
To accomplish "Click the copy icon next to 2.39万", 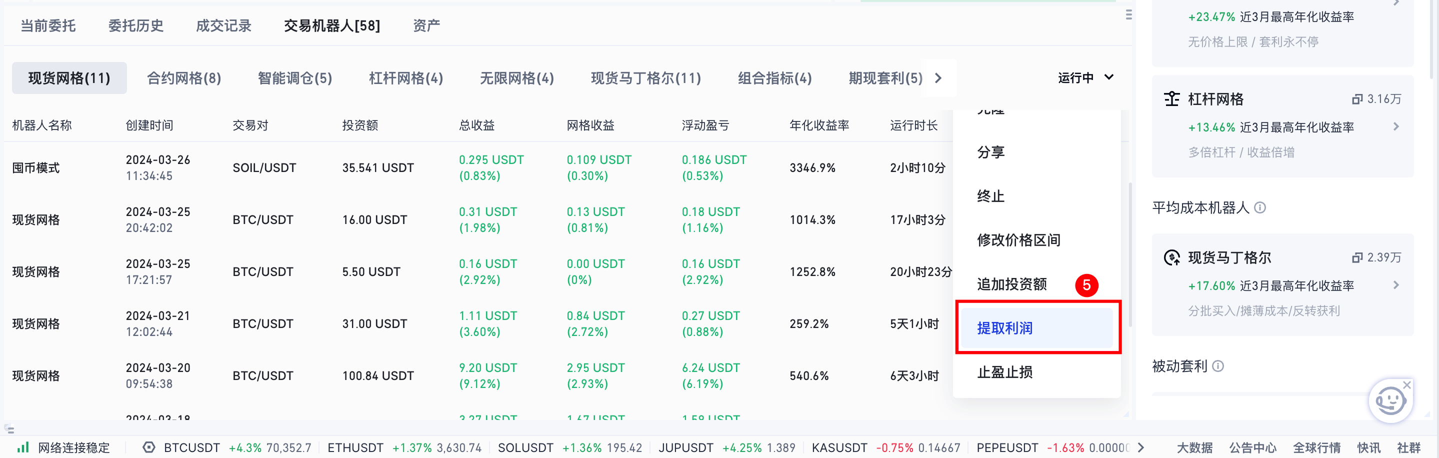I will (1357, 257).
